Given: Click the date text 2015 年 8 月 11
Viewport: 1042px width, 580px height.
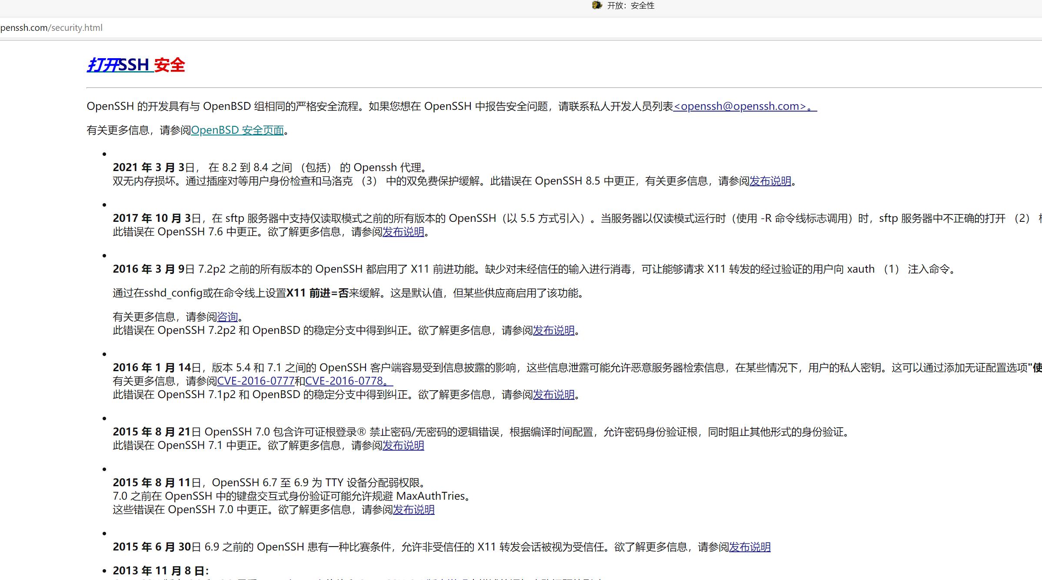Looking at the screenshot, I should coord(152,483).
